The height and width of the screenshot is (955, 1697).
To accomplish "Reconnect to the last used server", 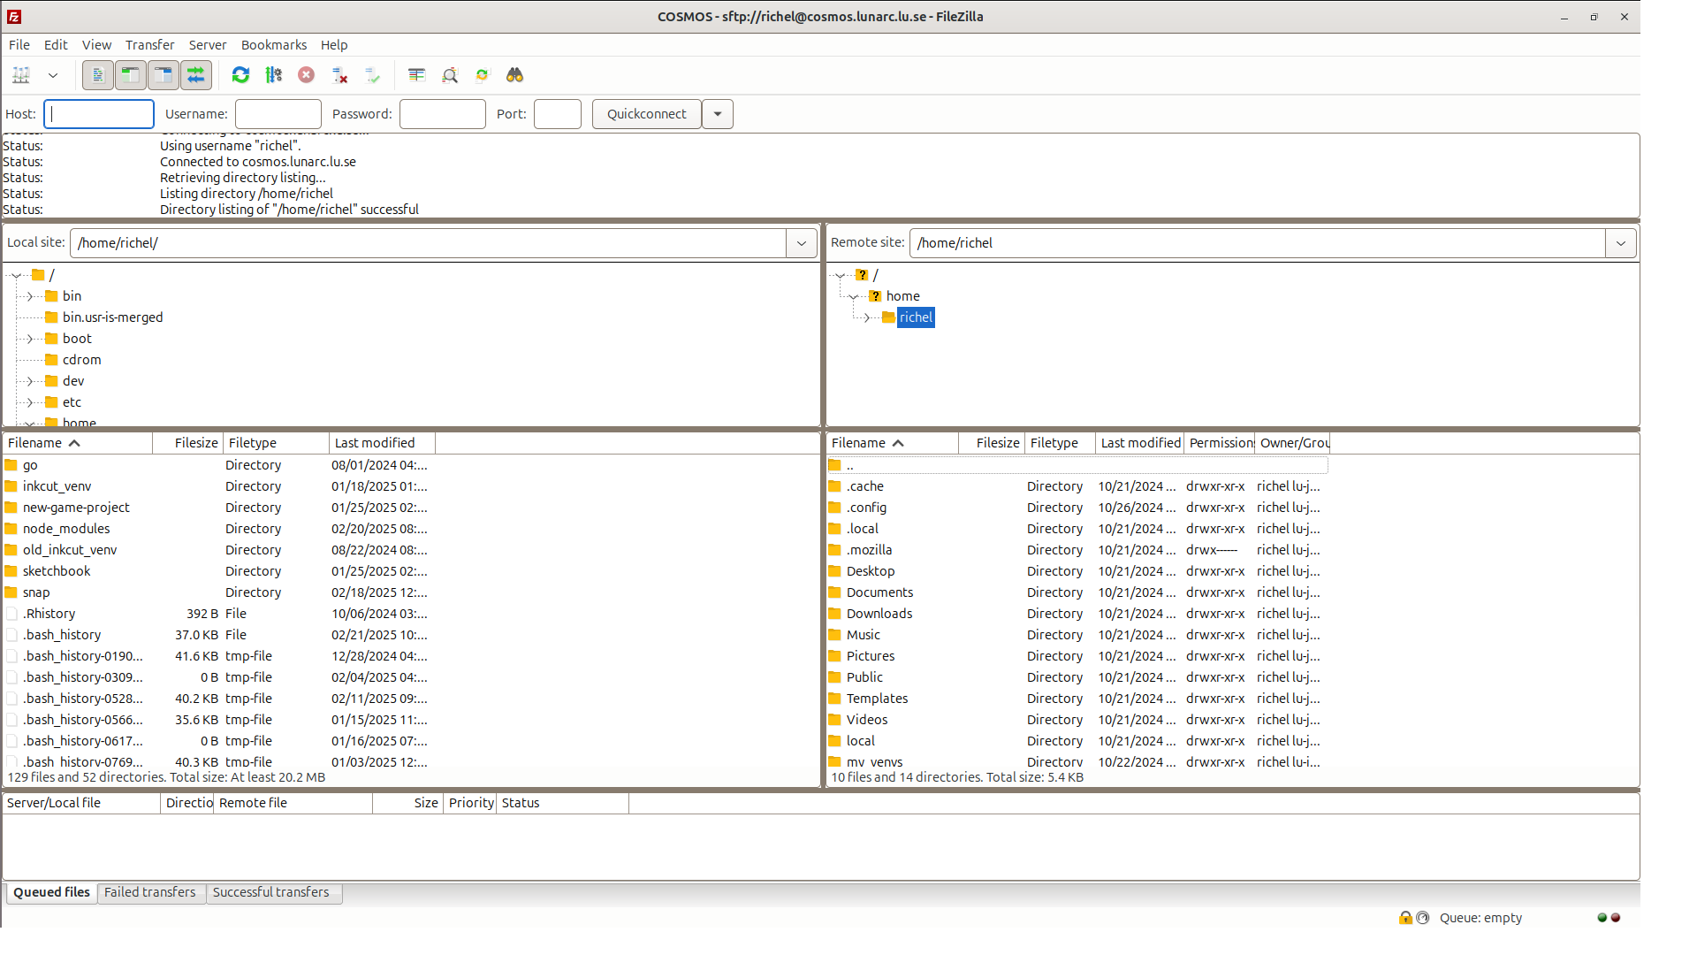I will click(x=372, y=75).
